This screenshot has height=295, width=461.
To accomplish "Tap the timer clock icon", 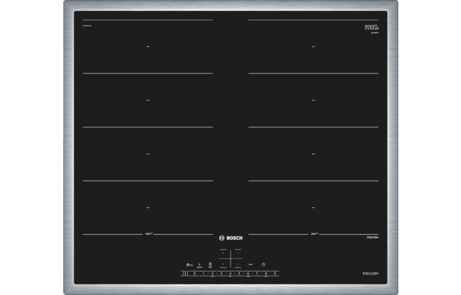I will tap(263, 265).
